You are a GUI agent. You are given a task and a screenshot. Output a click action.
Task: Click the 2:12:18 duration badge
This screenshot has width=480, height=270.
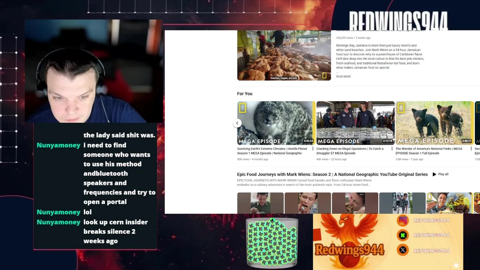pos(387,141)
